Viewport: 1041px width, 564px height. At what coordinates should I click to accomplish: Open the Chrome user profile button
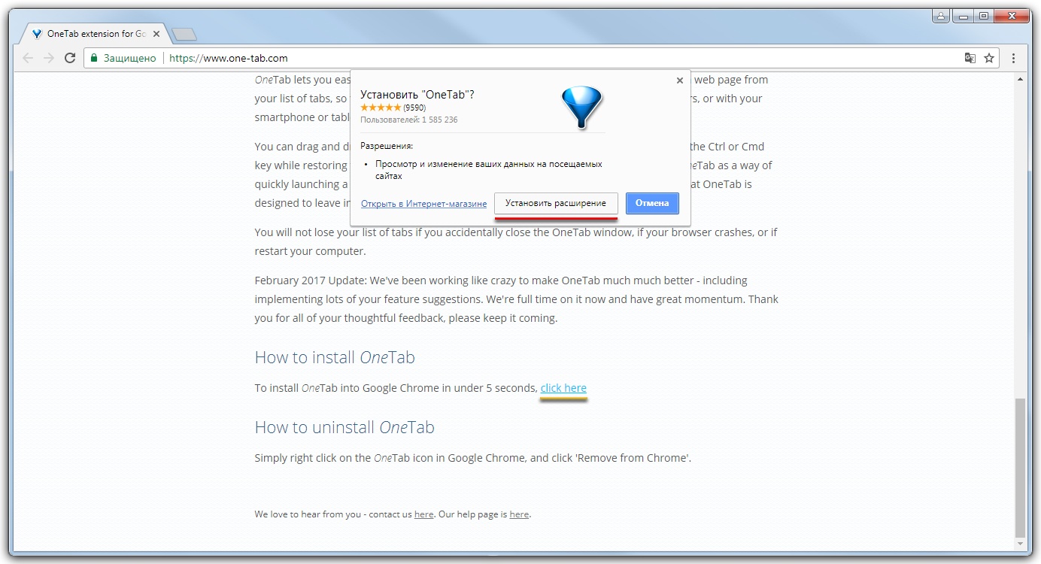941,15
